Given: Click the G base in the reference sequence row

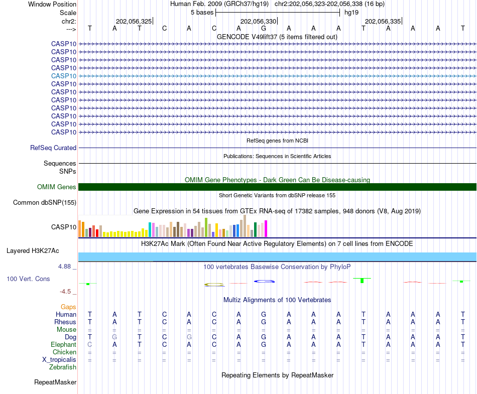Looking at the screenshot, I should pos(264,29).
